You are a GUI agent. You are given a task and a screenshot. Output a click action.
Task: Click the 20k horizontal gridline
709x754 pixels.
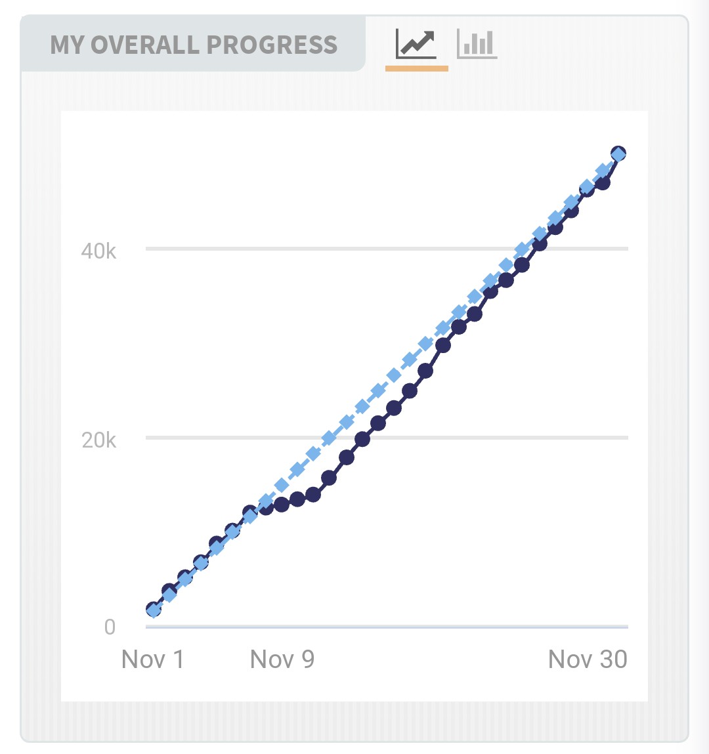pyautogui.click(x=387, y=438)
